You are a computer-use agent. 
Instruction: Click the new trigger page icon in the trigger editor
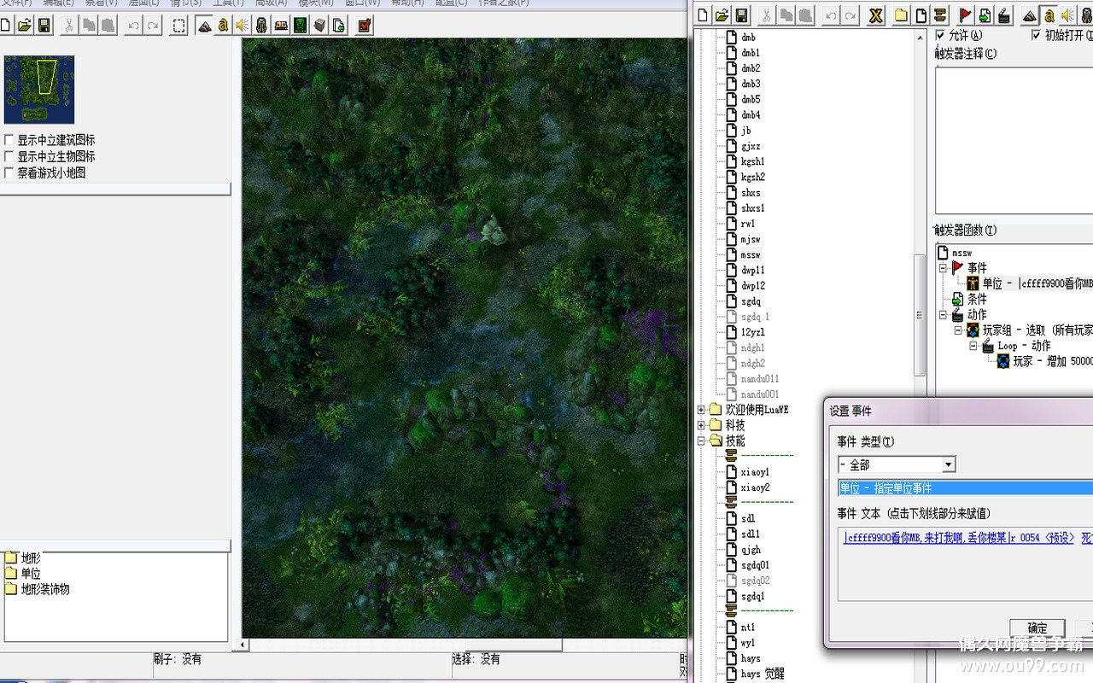pyautogui.click(x=921, y=15)
